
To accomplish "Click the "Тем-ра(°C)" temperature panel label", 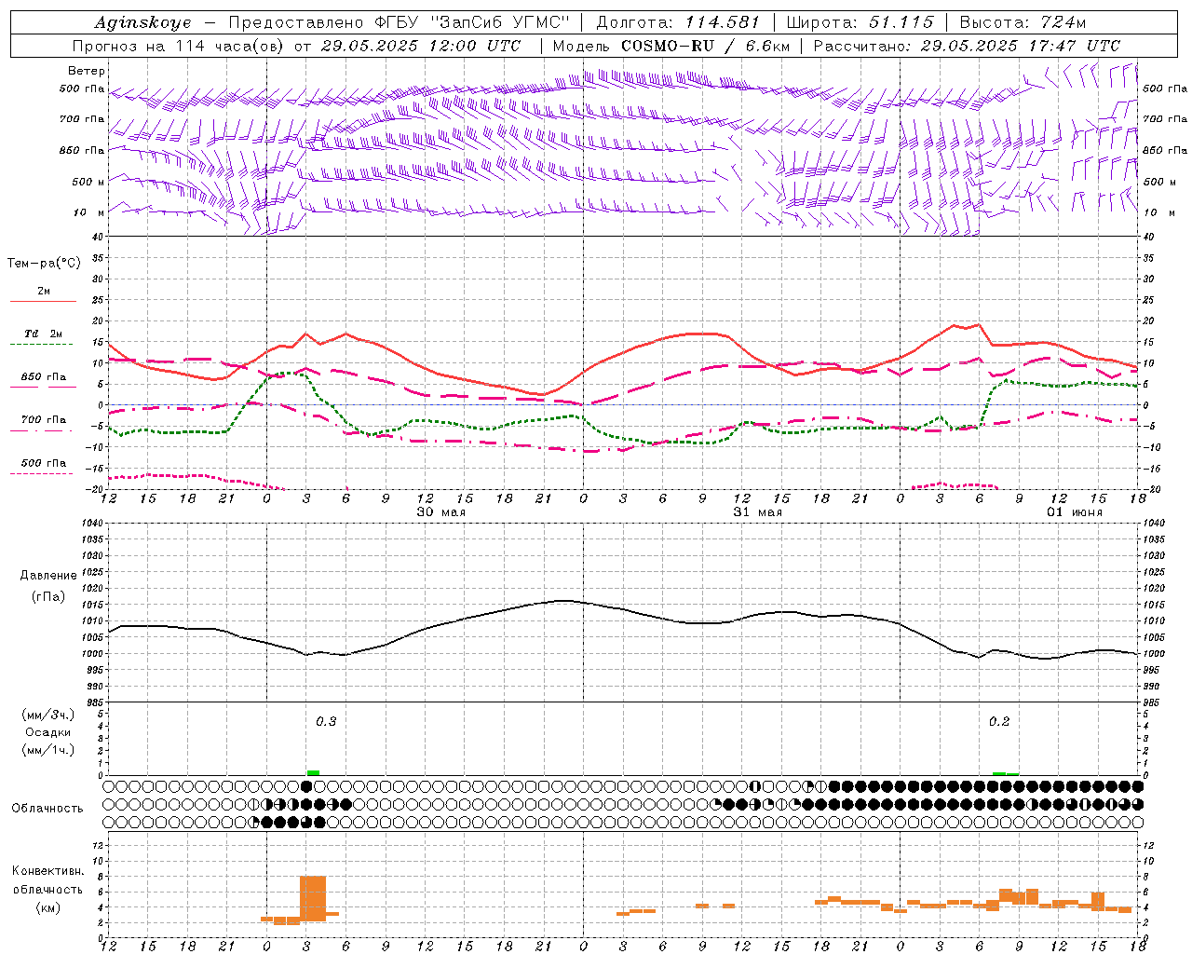I will 44,264.
